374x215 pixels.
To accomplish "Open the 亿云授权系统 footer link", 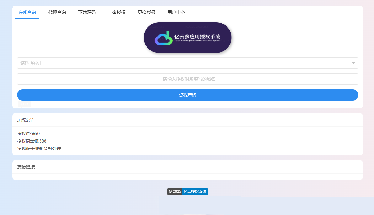I will 195,191.
